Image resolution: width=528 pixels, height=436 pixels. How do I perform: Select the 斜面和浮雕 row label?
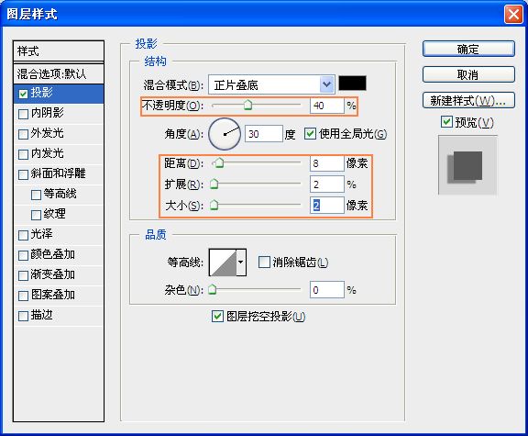tap(59, 173)
